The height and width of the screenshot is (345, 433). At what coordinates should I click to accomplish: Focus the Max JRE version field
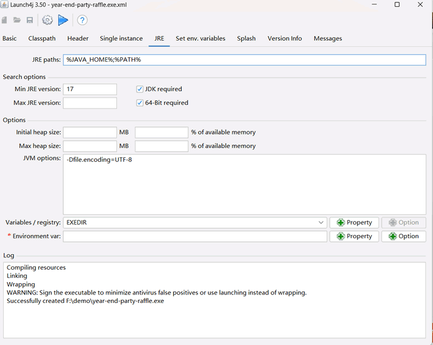(x=90, y=102)
